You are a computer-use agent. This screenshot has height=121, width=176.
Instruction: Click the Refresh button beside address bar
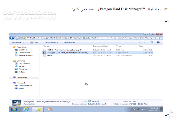(112, 38)
